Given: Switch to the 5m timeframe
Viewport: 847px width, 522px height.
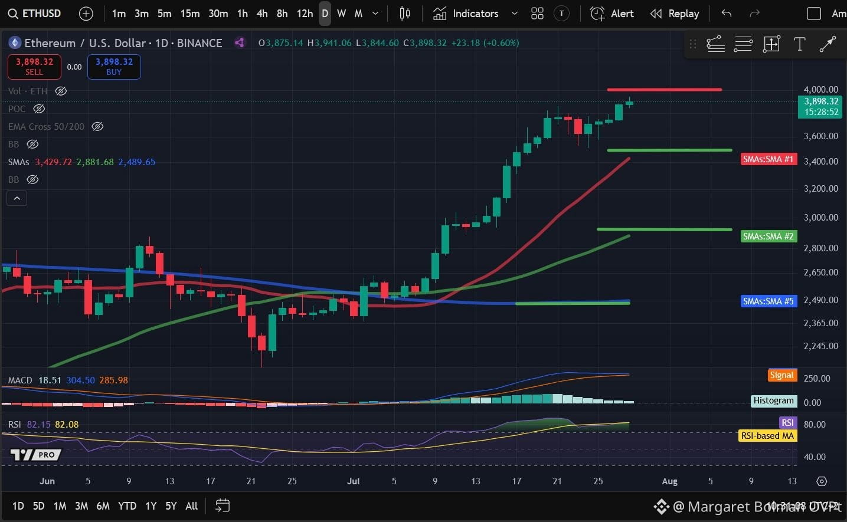Looking at the screenshot, I should pyautogui.click(x=164, y=14).
